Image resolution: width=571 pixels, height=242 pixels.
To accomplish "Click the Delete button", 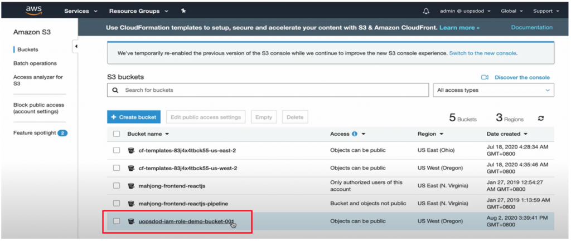I will point(295,117).
